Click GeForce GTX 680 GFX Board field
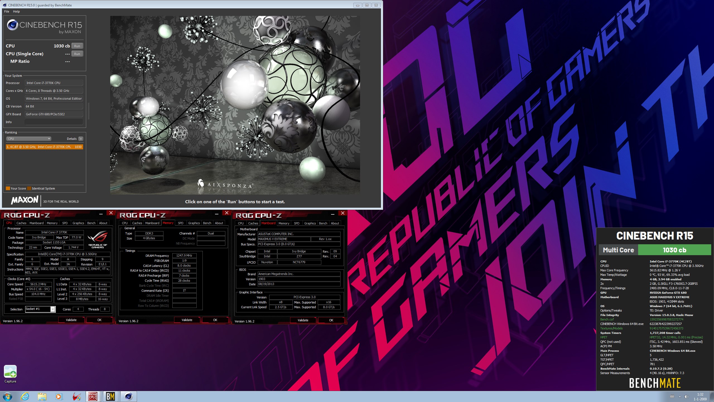The image size is (714, 402). click(54, 114)
